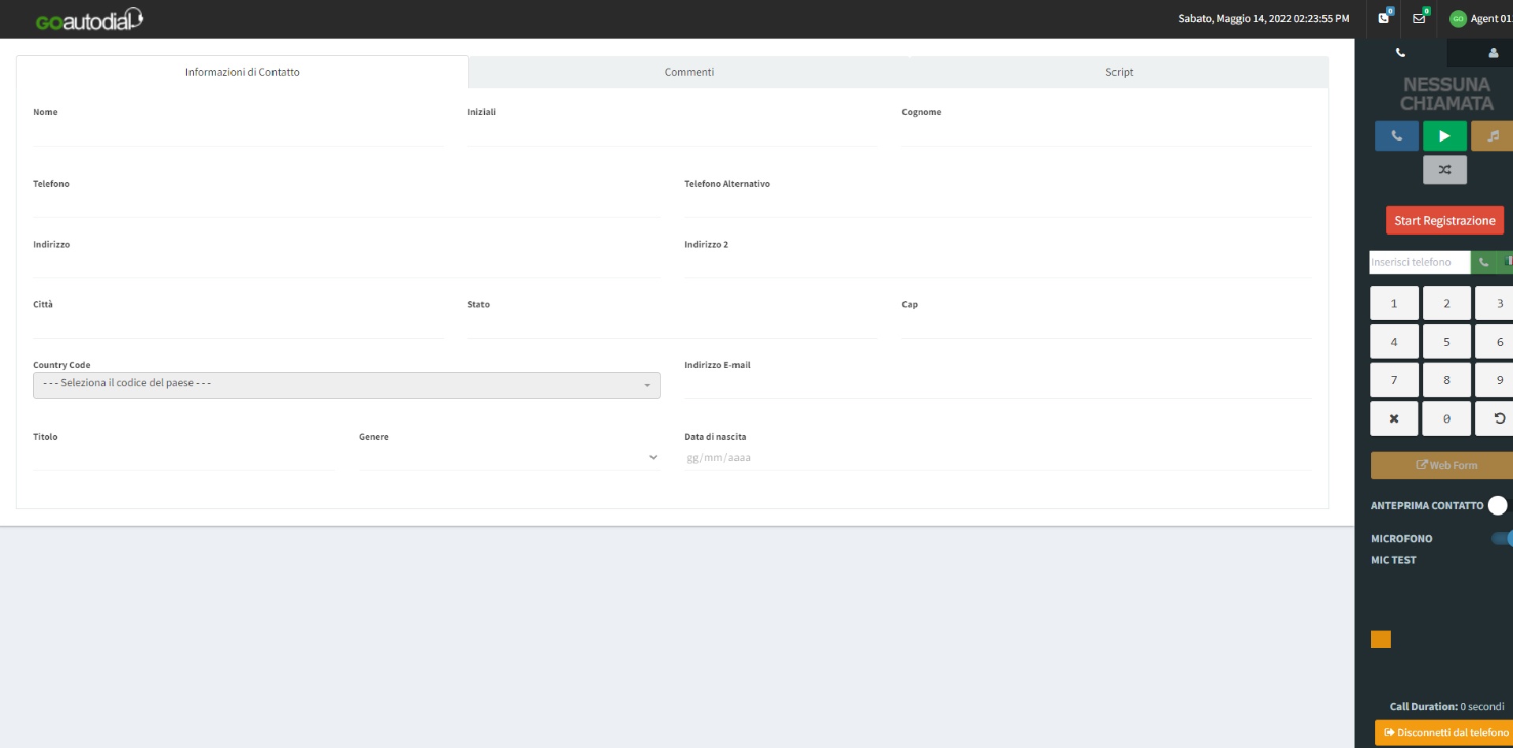Click the Data di nascita date field
This screenshot has height=748, width=1513.
click(x=997, y=458)
